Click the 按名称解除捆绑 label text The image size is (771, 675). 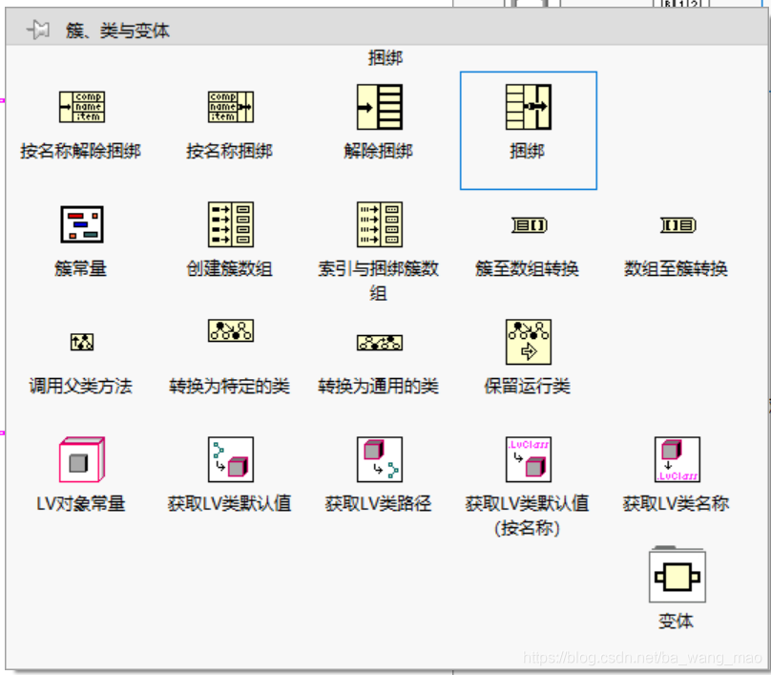[81, 151]
